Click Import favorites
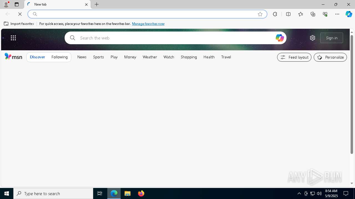Screen dimensions: 355x199 point(19,24)
